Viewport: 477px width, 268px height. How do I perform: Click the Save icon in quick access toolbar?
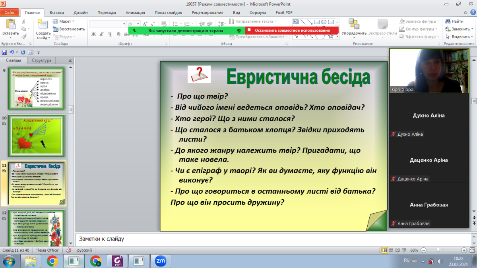coord(4,52)
